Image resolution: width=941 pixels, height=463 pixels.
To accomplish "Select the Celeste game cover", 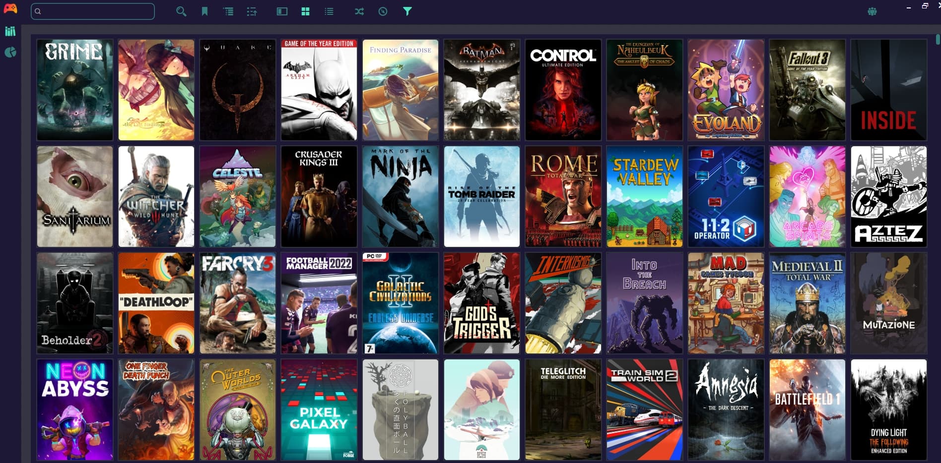I will click(237, 196).
